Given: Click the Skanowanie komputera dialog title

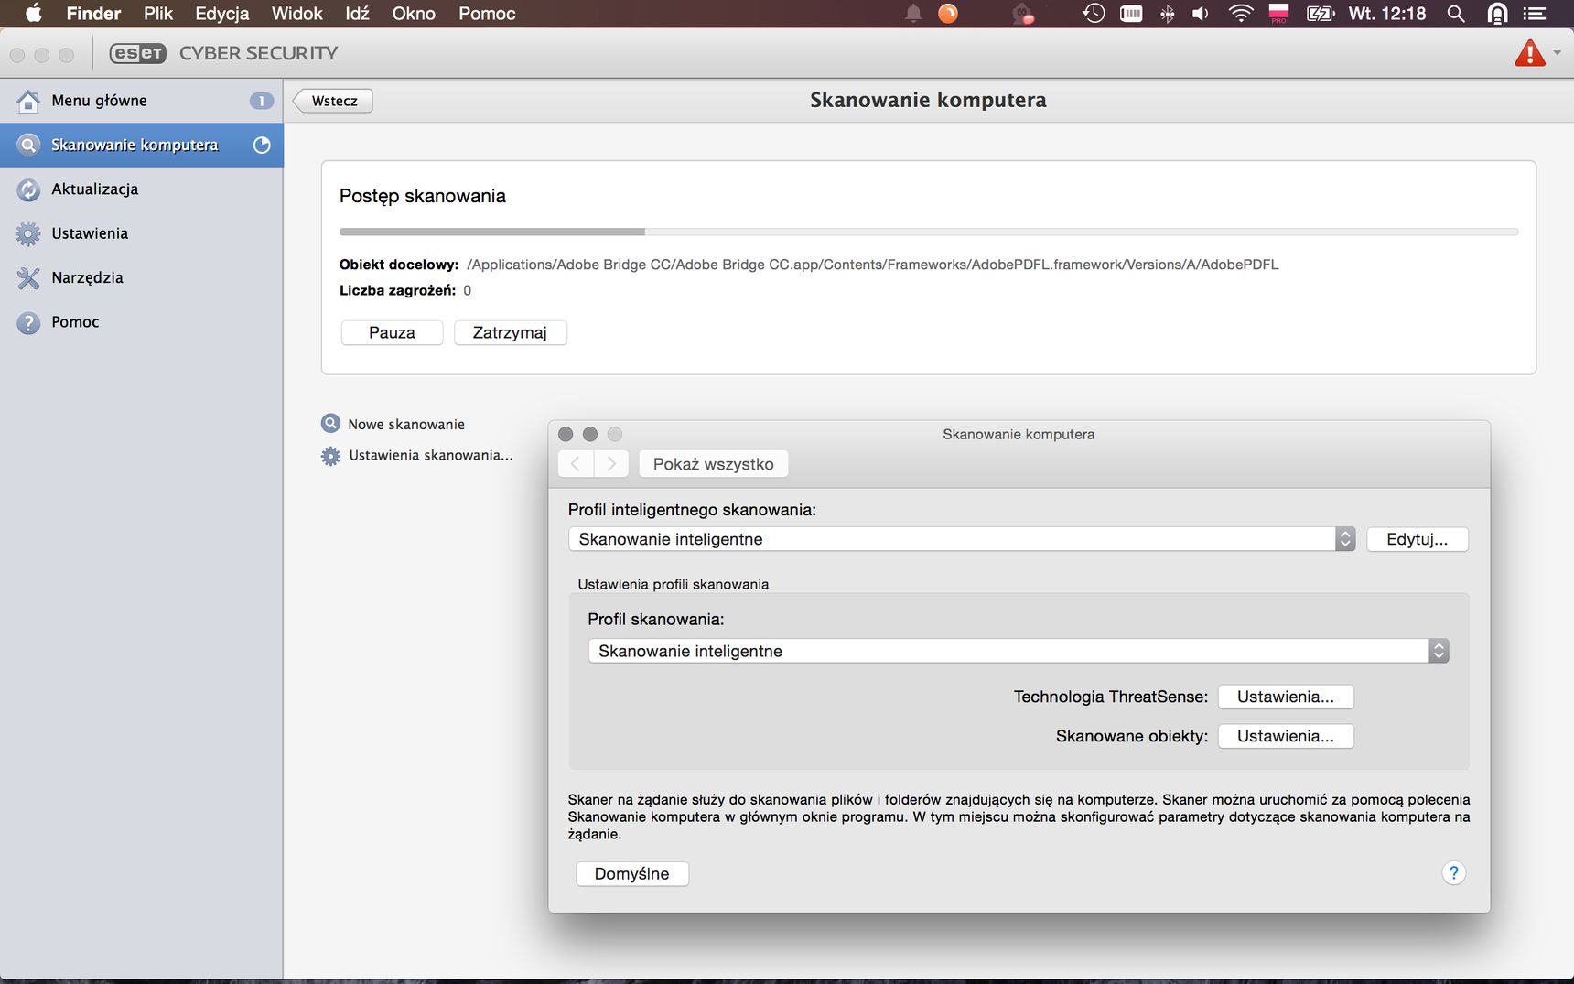Looking at the screenshot, I should tap(1019, 434).
